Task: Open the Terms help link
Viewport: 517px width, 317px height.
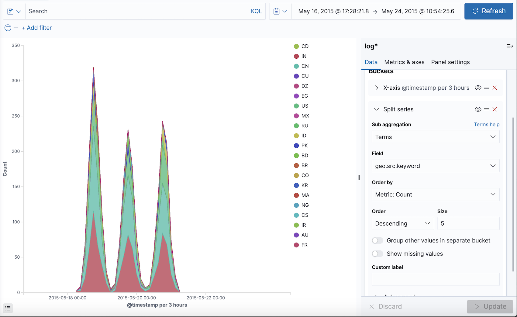Action: [487, 125]
